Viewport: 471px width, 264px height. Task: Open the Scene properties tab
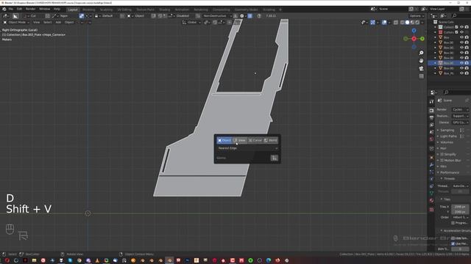(431, 132)
